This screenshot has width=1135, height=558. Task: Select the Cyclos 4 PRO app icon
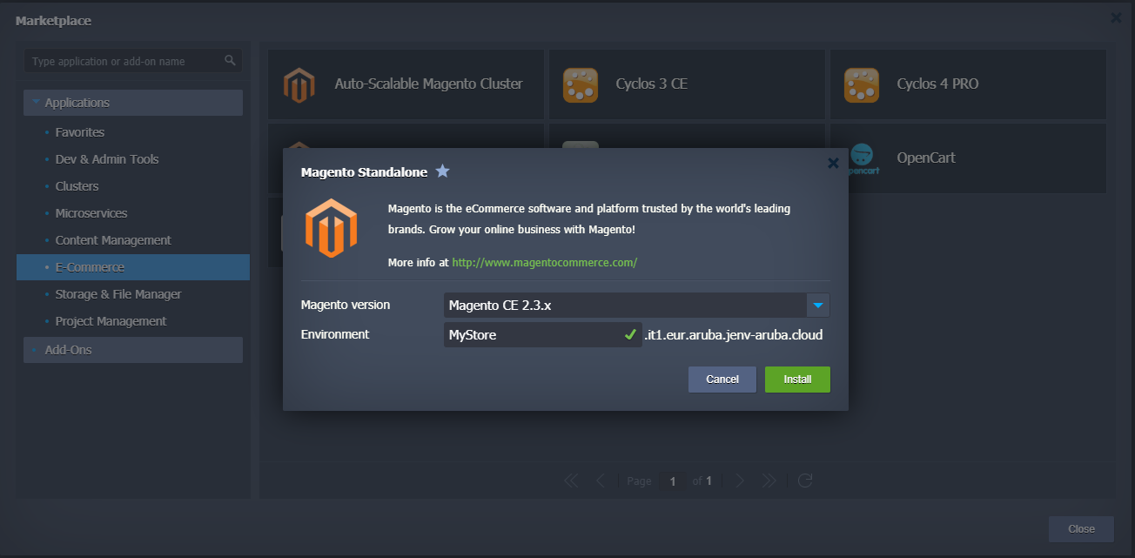point(861,84)
